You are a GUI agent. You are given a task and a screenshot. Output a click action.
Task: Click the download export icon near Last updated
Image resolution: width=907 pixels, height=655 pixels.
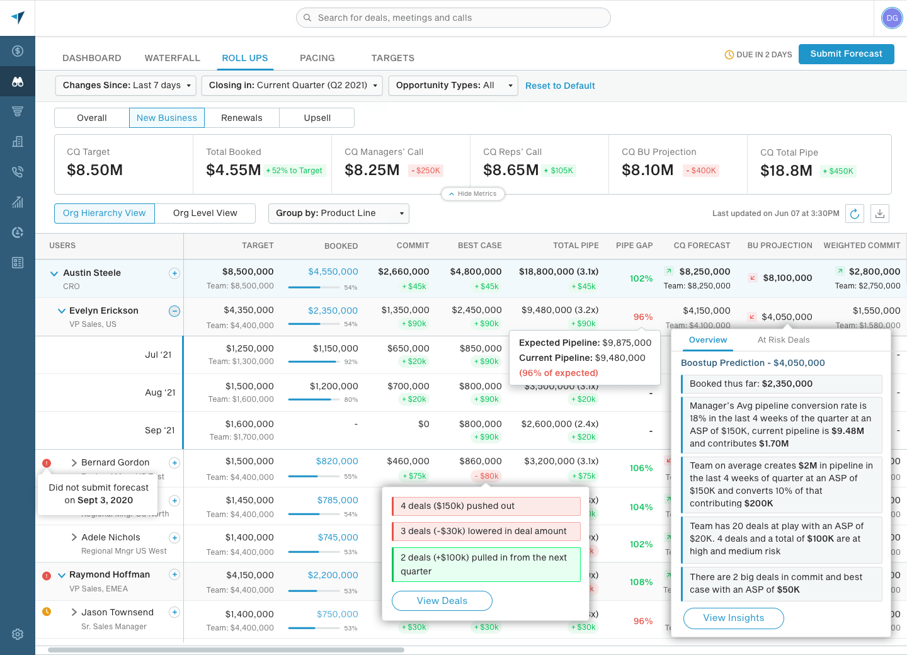click(x=880, y=214)
